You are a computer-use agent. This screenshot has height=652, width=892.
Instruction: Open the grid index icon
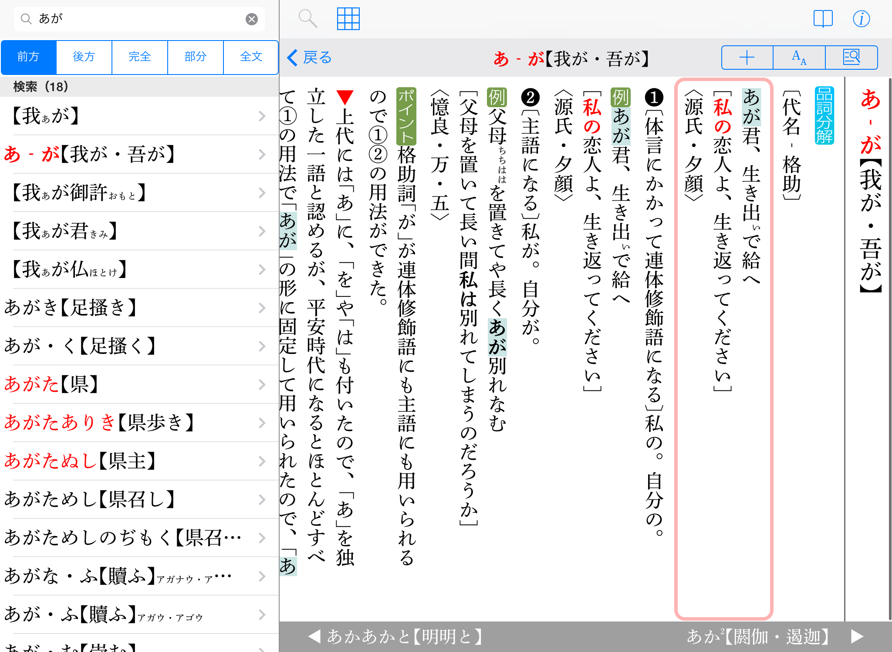pyautogui.click(x=348, y=19)
